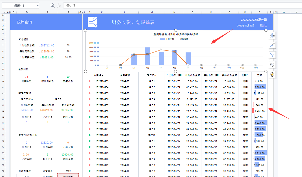The image size is (302, 177).
Task: Click the planned amount 75,512.00
Action: coord(192,111)
